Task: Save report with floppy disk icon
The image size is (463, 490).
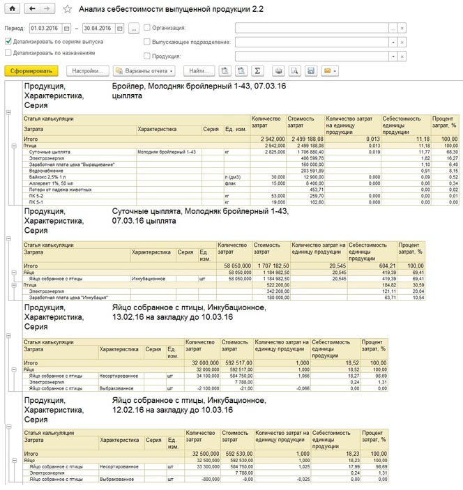Action: tap(311, 71)
